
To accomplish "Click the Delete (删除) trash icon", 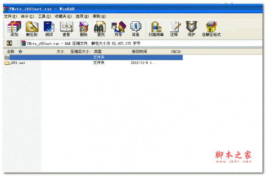I will coord(84,29).
